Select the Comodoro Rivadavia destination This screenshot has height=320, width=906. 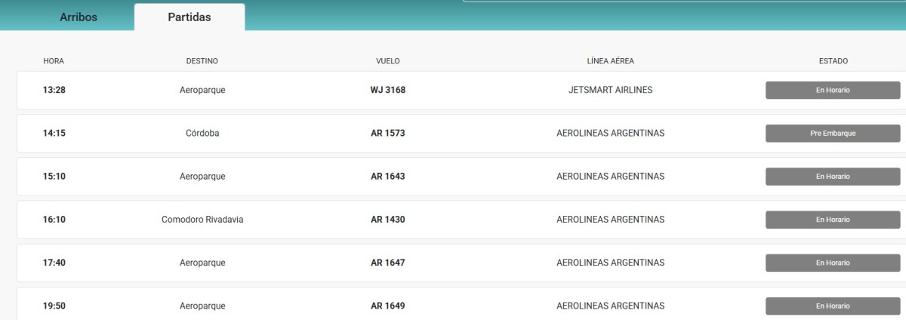point(202,220)
